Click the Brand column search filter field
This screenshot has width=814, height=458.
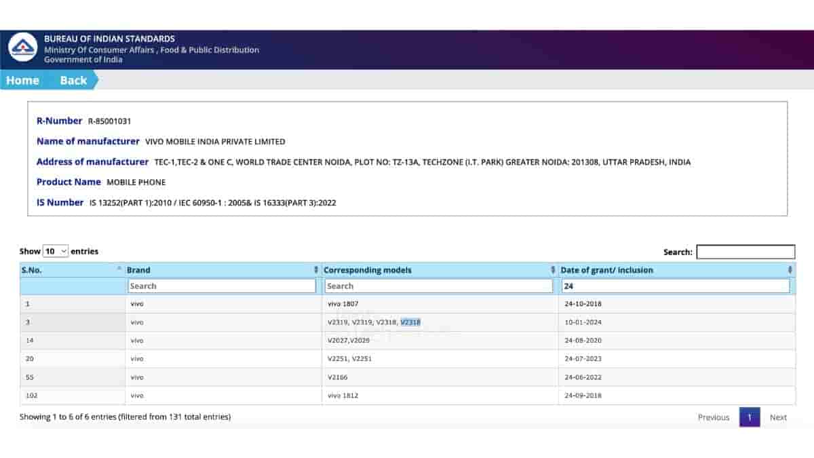click(222, 286)
